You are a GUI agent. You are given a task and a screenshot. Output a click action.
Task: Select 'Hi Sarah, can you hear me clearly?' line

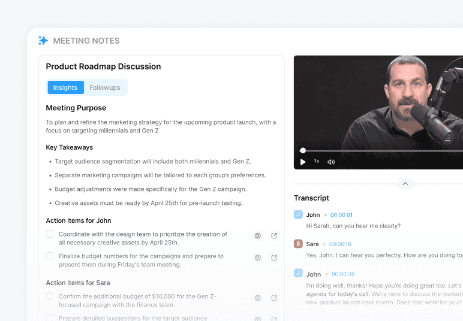(x=353, y=226)
